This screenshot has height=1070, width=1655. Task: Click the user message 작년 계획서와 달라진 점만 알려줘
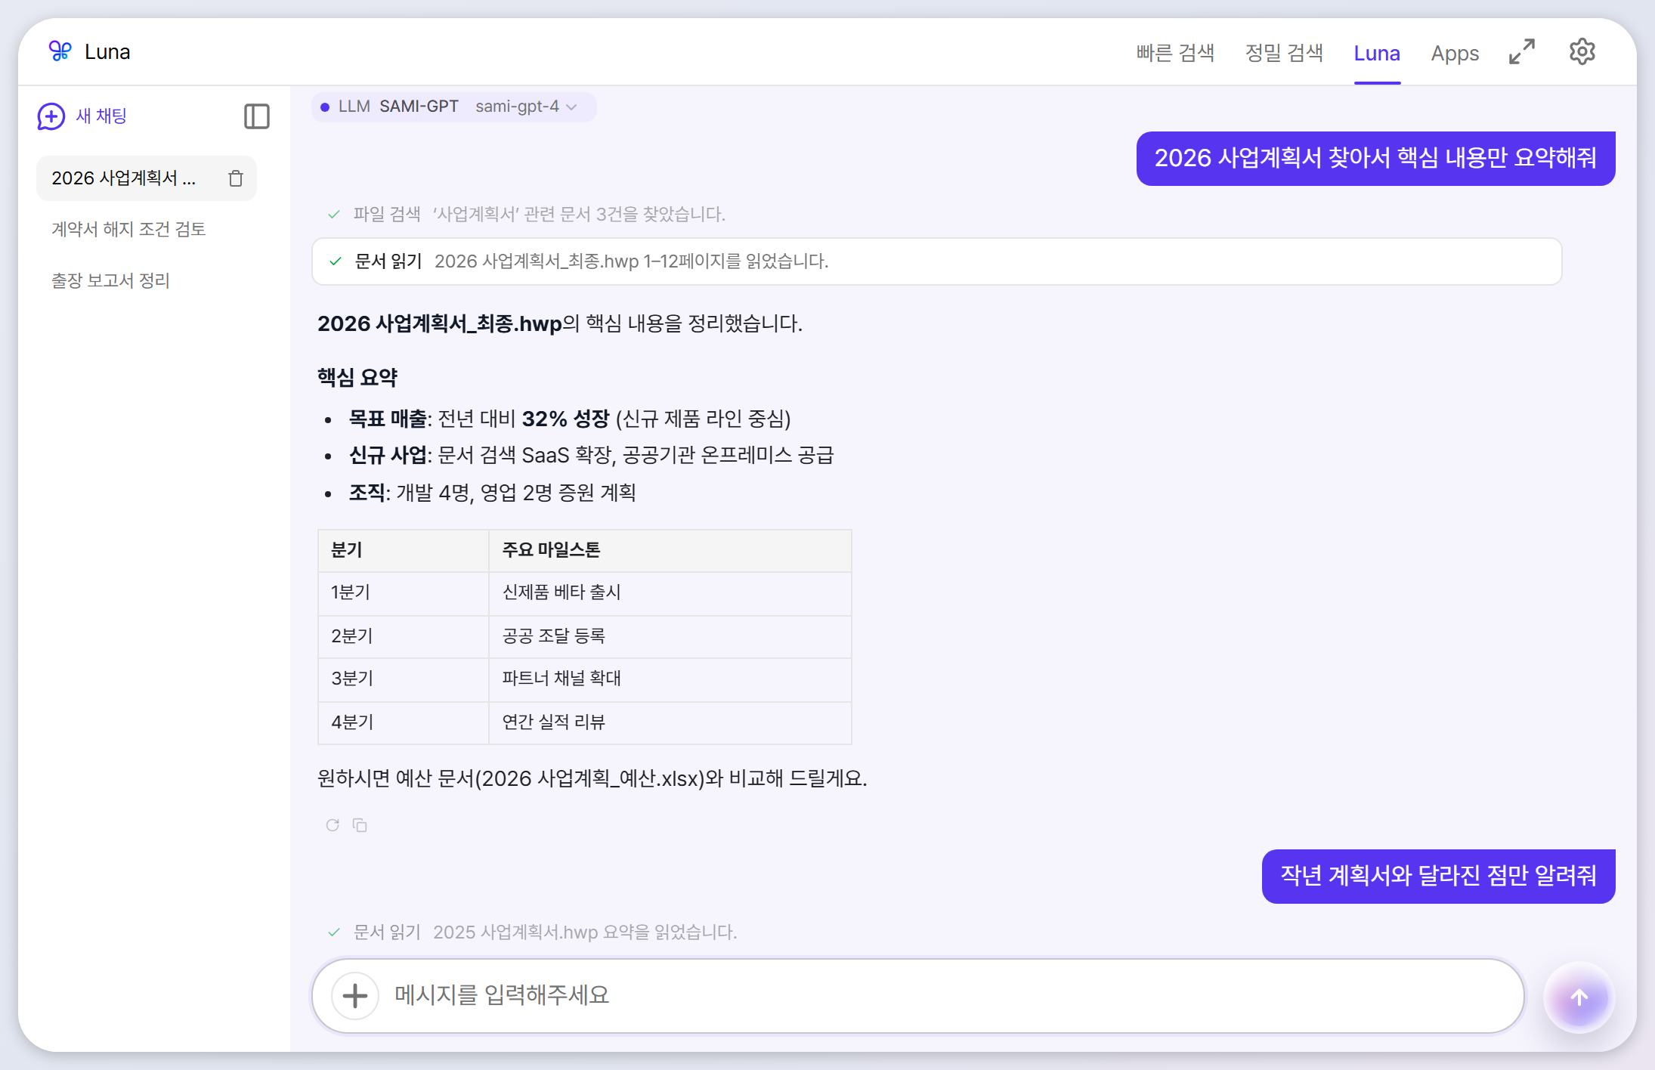tap(1438, 876)
